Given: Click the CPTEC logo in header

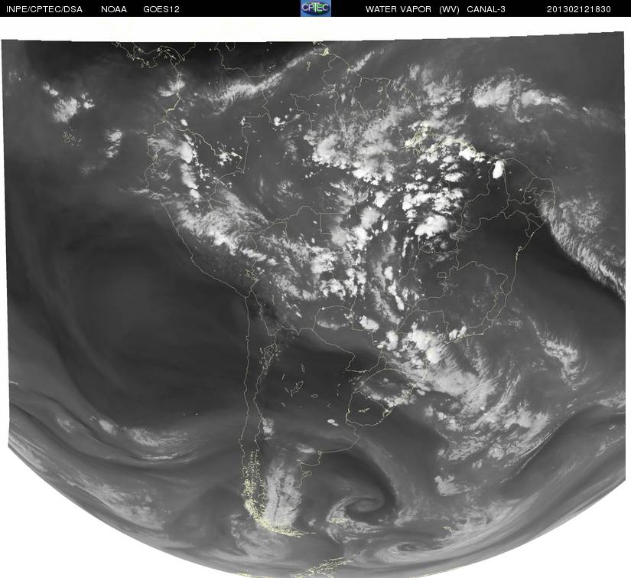Looking at the screenshot, I should (x=316, y=8).
